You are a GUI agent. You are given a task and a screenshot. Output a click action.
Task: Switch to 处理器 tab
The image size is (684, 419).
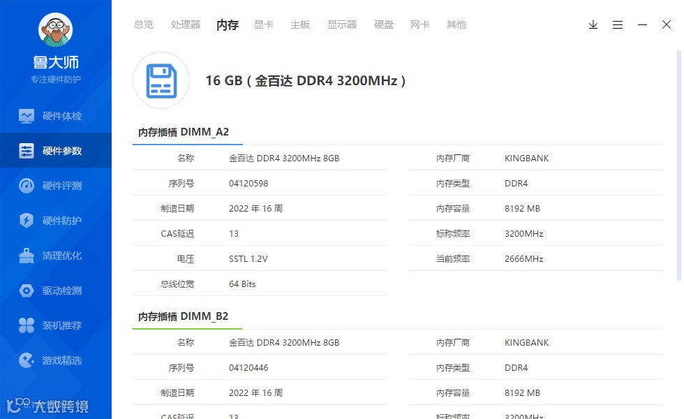pyautogui.click(x=186, y=25)
